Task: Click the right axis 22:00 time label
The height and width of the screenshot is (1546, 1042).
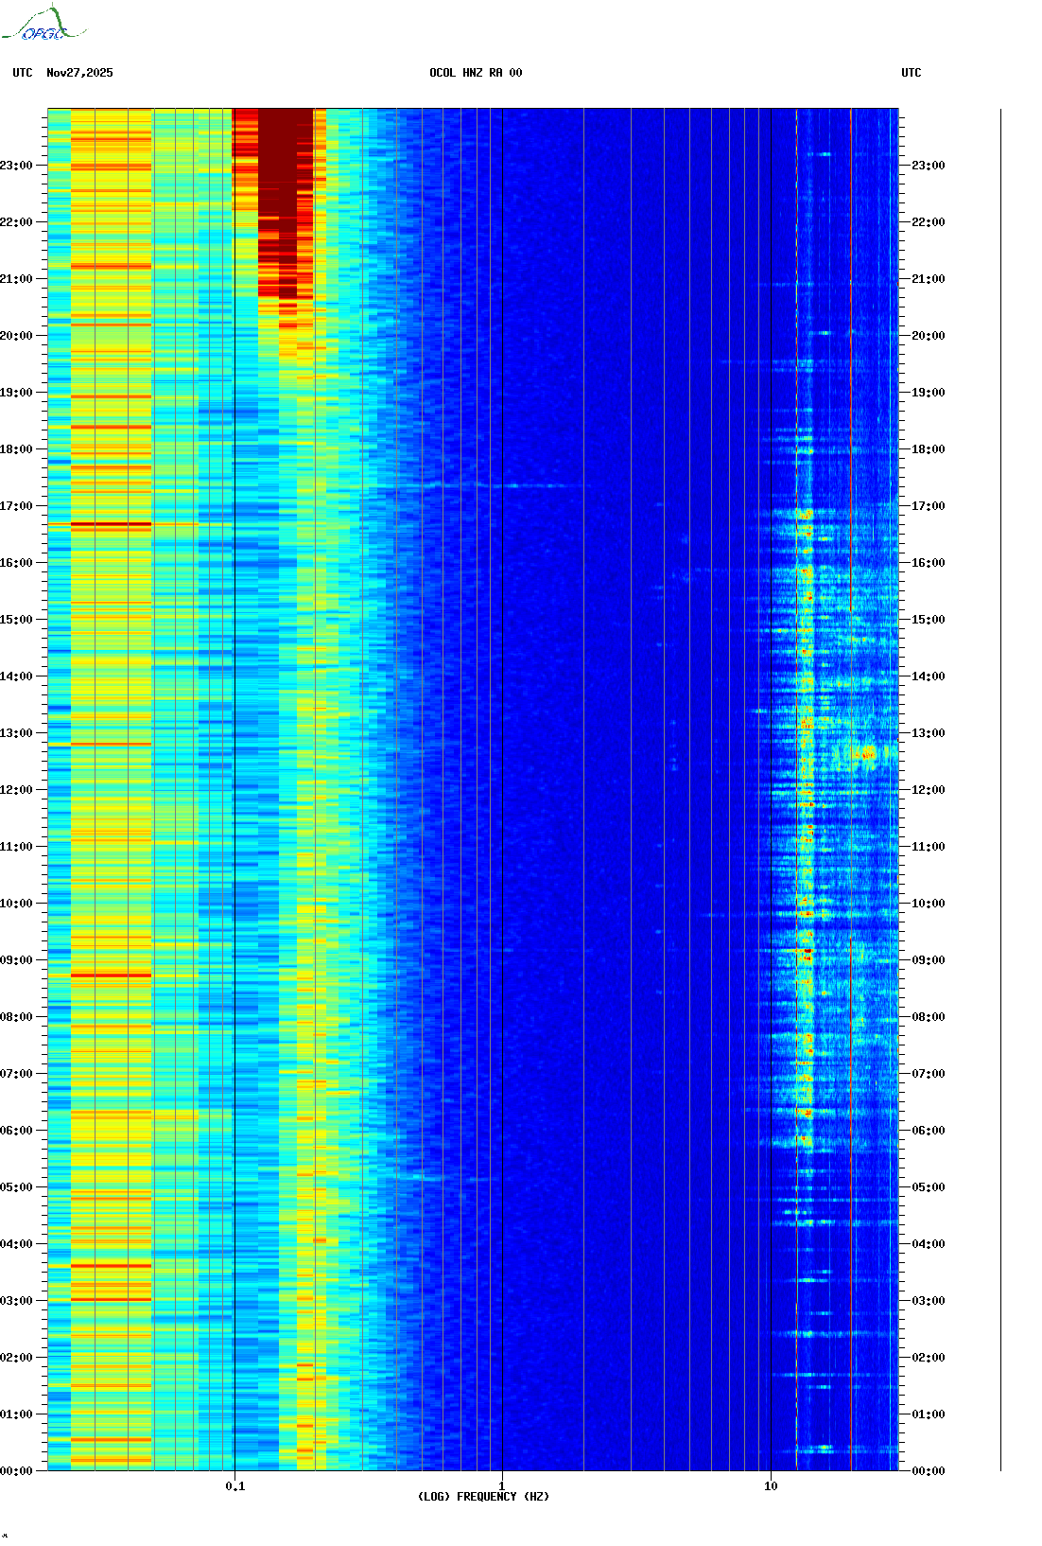Action: pos(929,222)
